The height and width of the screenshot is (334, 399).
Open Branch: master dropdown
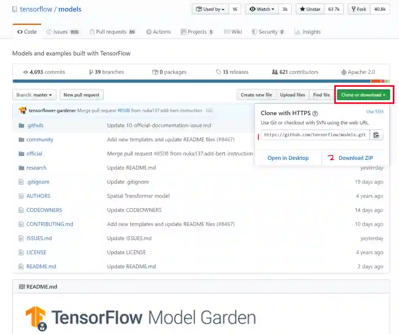tap(34, 95)
